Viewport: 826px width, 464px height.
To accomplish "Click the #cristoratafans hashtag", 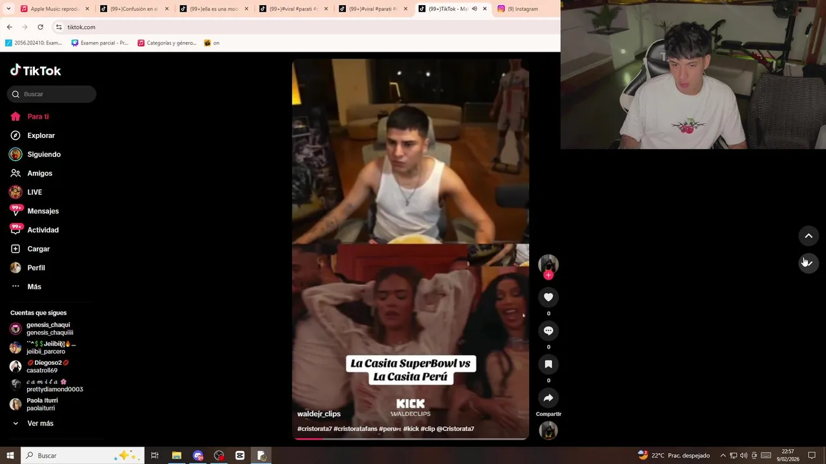I will tap(355, 429).
